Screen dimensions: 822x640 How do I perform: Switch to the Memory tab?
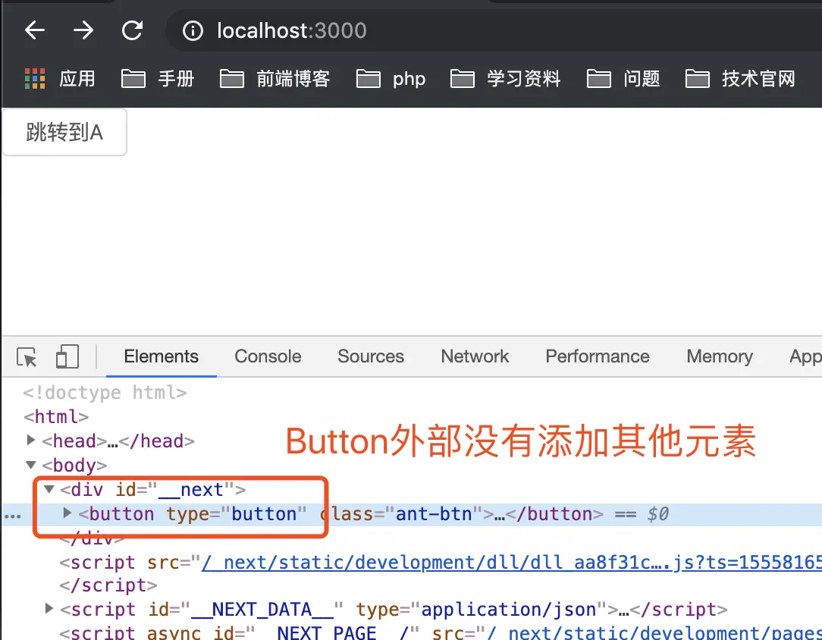click(720, 356)
